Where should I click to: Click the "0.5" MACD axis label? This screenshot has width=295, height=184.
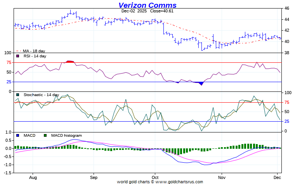(x=9, y=141)
